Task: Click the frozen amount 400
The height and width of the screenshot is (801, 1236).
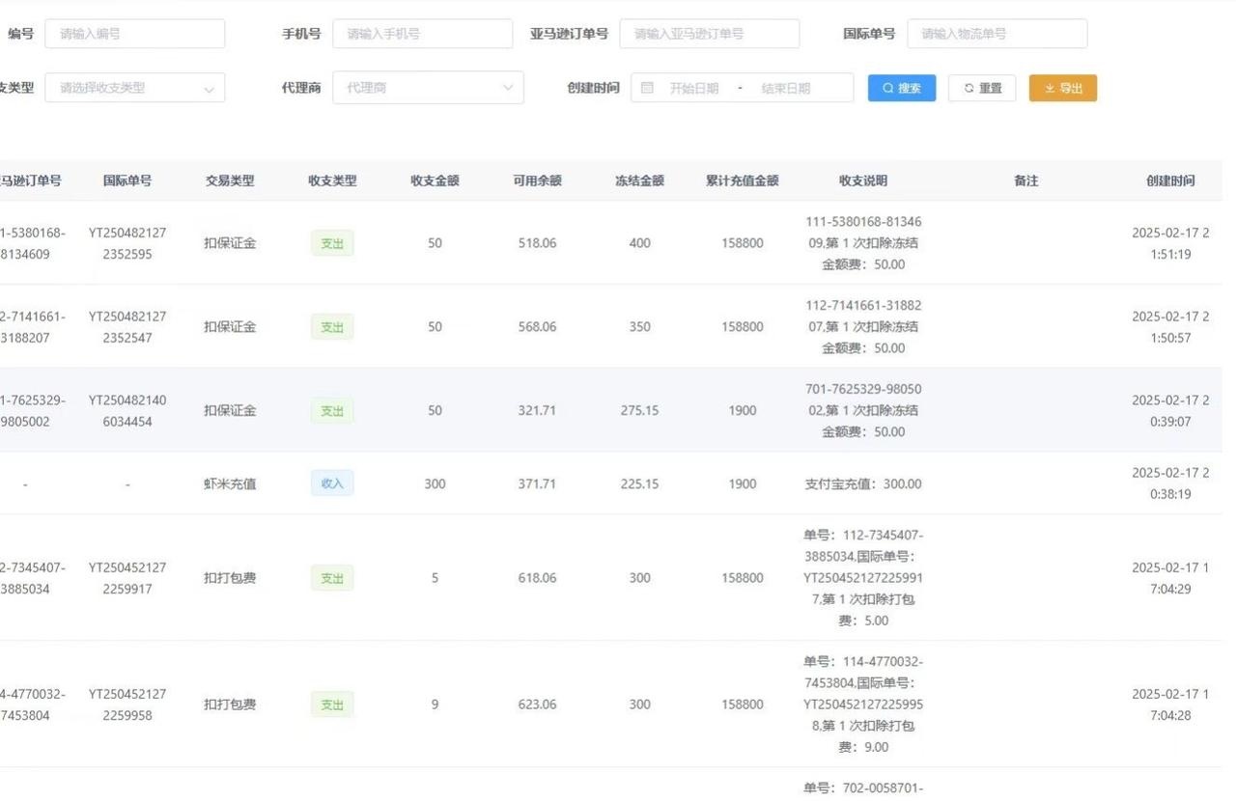Action: pos(639,243)
